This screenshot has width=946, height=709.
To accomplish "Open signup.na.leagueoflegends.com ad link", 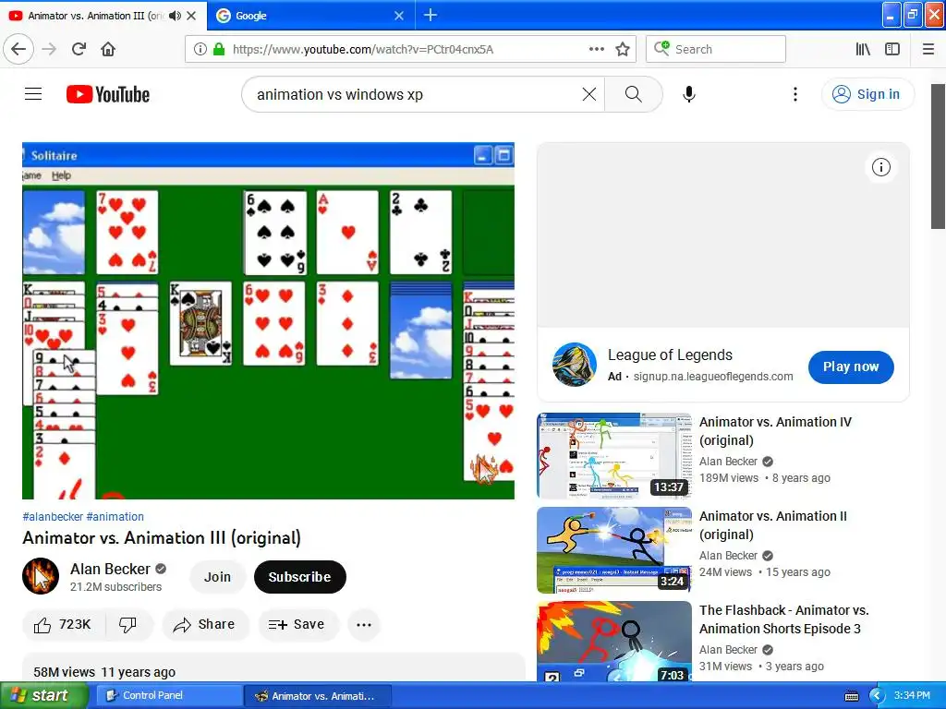I will 712,377.
